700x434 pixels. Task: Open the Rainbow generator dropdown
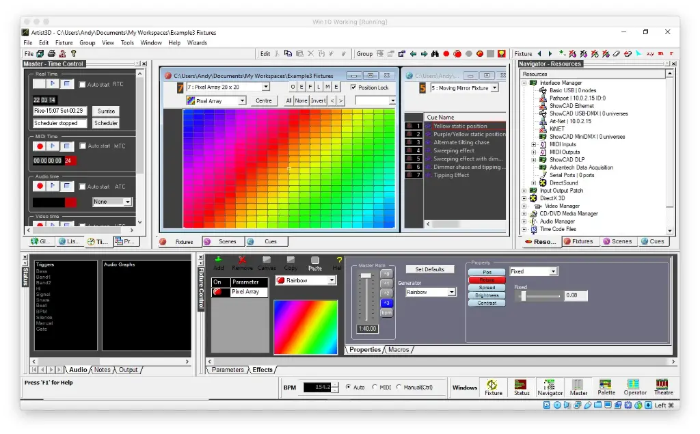453,292
